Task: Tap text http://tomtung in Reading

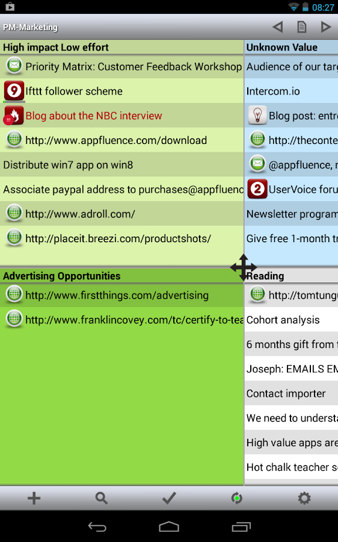Action: point(303,295)
